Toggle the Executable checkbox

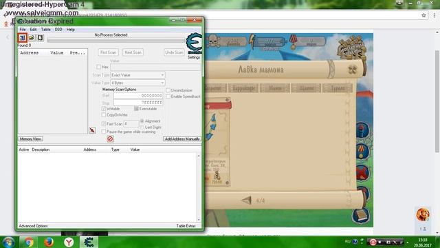point(136,109)
